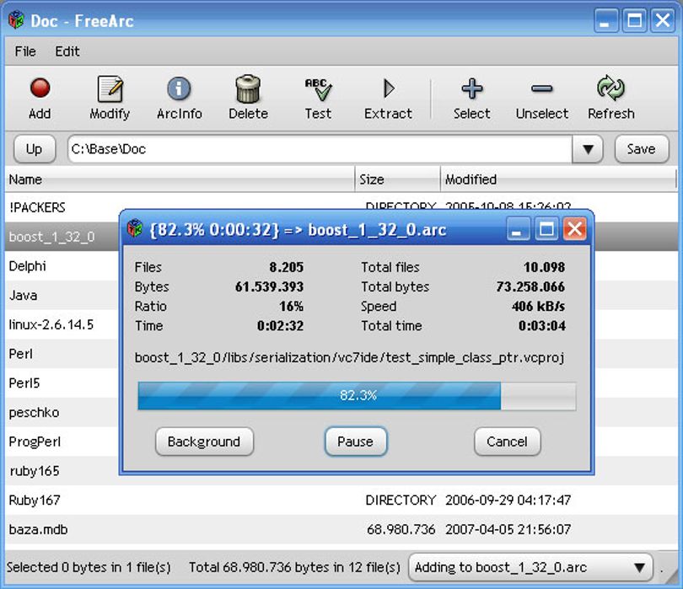The width and height of the screenshot is (683, 589).
Task: Go up one folder with Up button
Action: pyautogui.click(x=35, y=149)
